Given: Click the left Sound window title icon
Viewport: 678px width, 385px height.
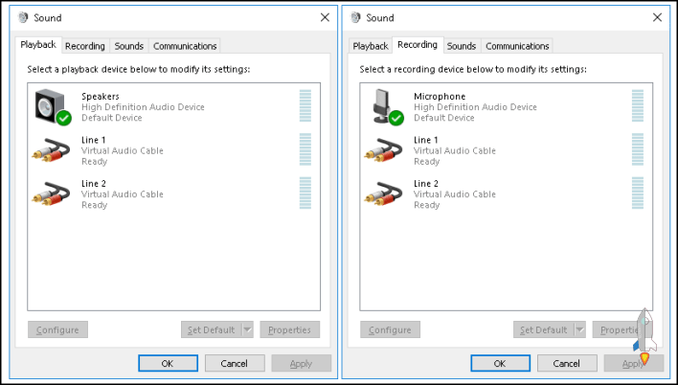Looking at the screenshot, I should tap(23, 17).
